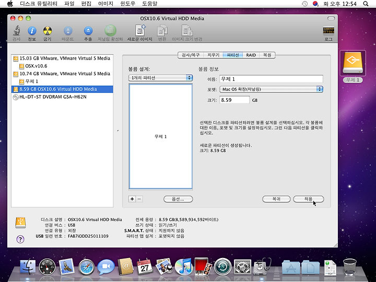Click the purple help question mark icon
376x282 pixels.
[20, 239]
